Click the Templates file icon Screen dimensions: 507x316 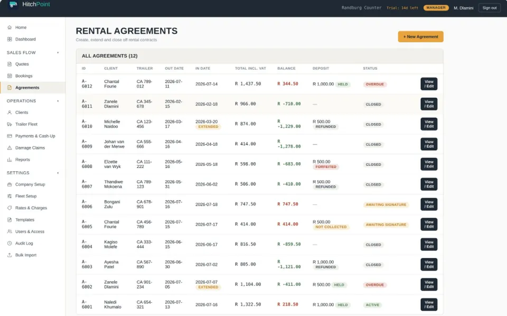pyautogui.click(x=10, y=220)
